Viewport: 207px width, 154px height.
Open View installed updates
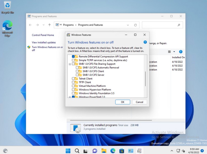44,42
